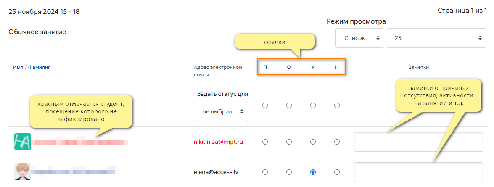Click the У column header link

pos(313,67)
